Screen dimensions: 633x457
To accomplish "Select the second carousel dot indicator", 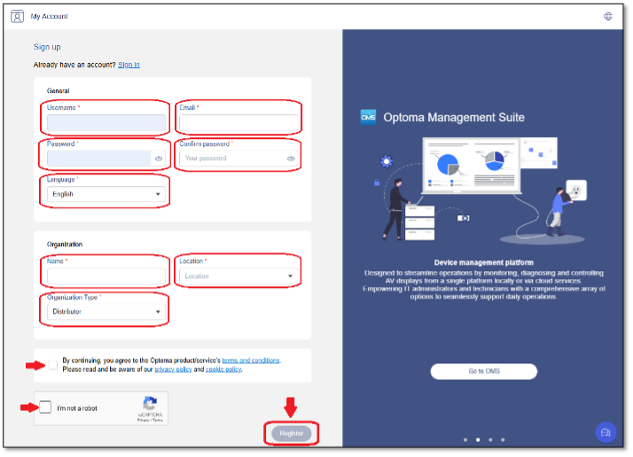I will click(x=478, y=439).
